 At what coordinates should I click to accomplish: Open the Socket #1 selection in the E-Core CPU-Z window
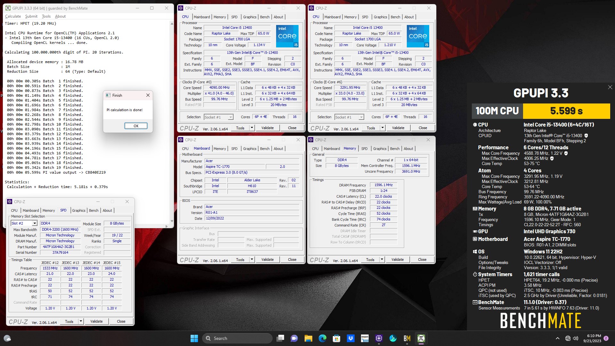coord(349,117)
